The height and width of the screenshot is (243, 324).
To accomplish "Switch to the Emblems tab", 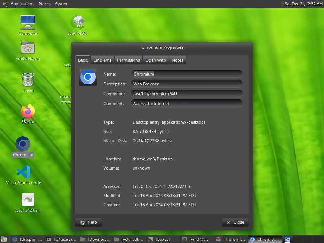I will pos(102,60).
